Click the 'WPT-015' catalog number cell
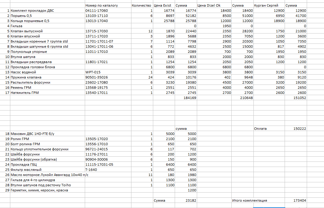The image size is (324, 208). (108, 72)
